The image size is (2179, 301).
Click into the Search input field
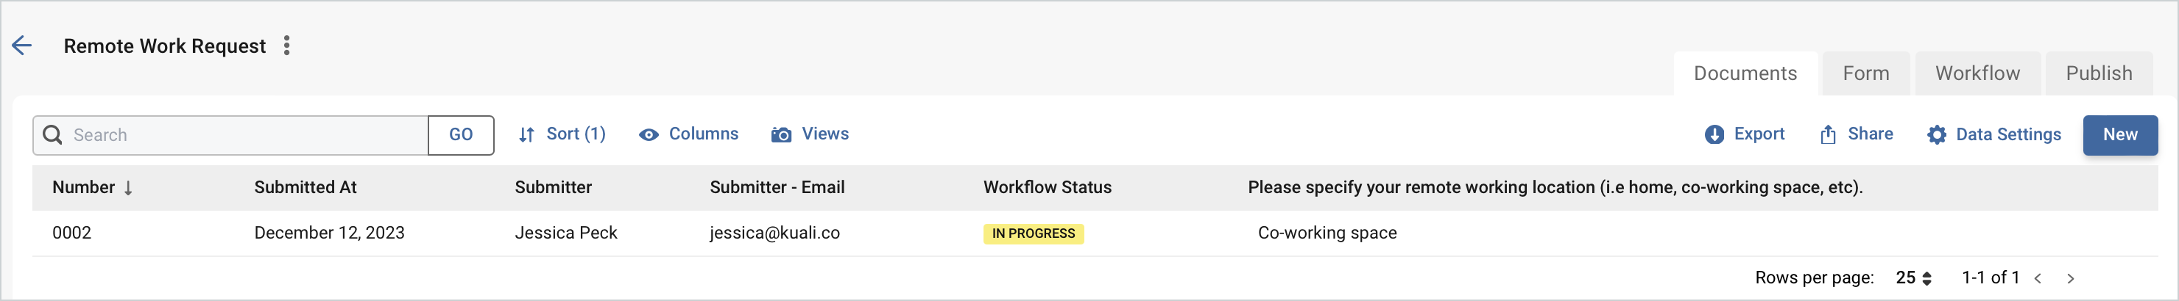tap(245, 135)
